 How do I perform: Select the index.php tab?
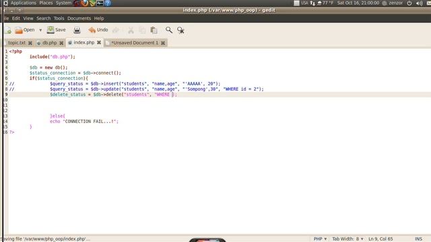tap(84, 42)
